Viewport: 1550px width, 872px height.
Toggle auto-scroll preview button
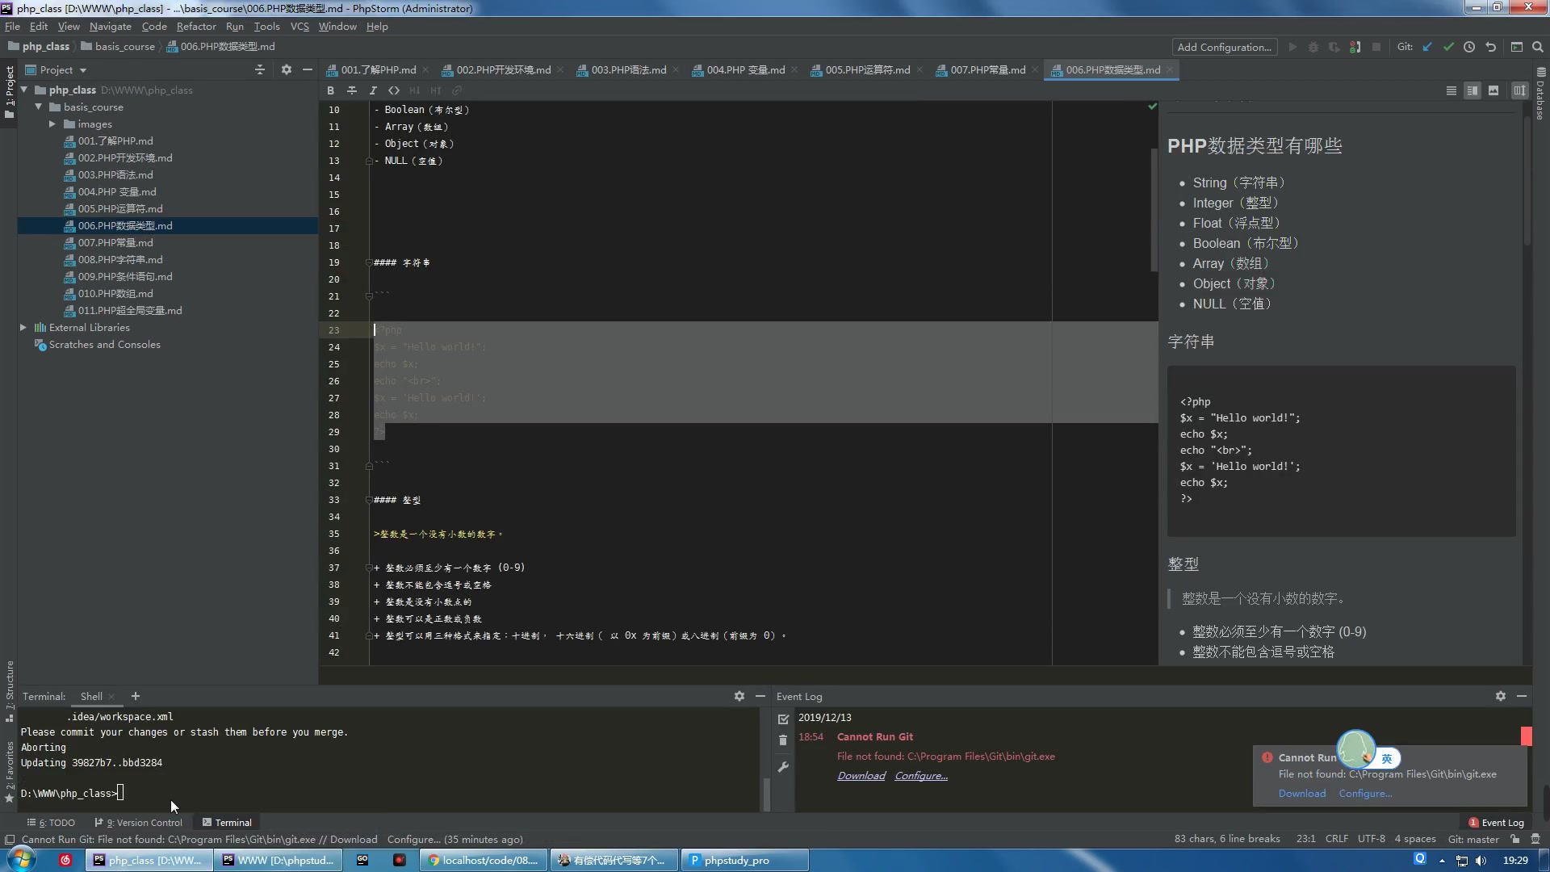1519,90
